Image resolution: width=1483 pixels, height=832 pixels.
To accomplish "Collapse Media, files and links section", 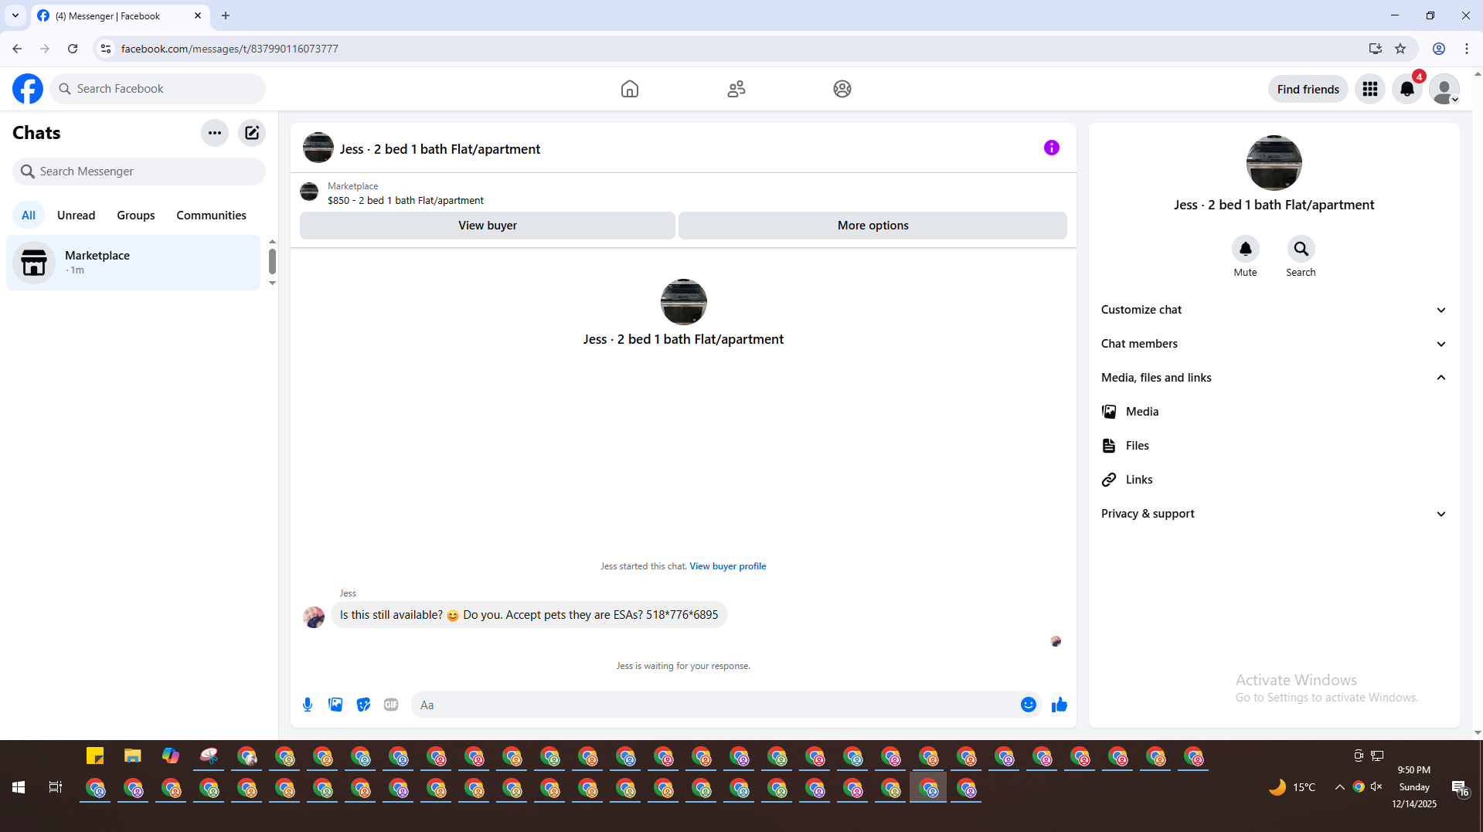I will pyautogui.click(x=1274, y=378).
